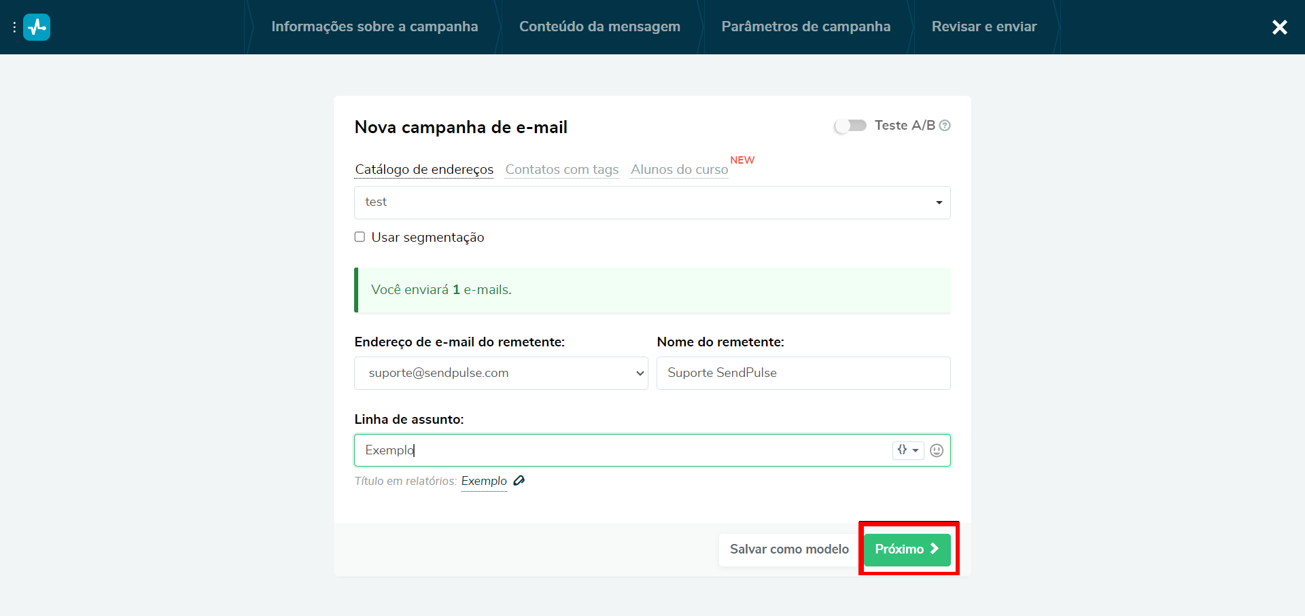The width and height of the screenshot is (1305, 616).
Task: Click the SendPulse logo icon
Action: pos(37,27)
